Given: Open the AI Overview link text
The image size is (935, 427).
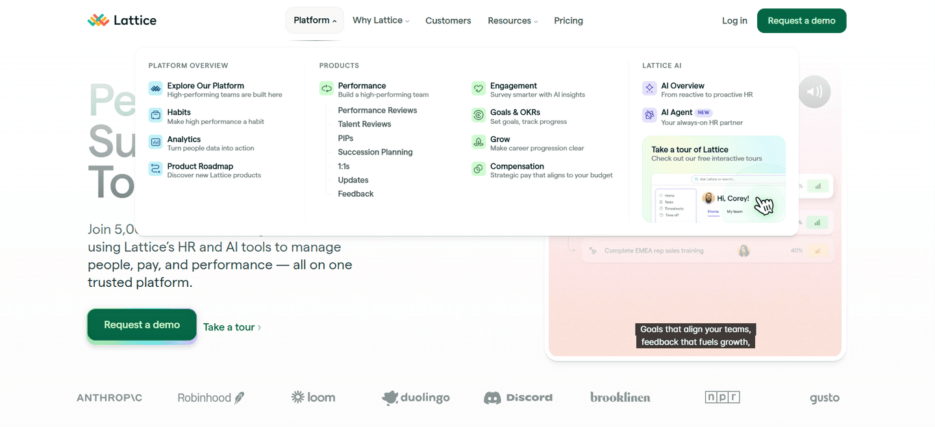Looking at the screenshot, I should click(682, 86).
